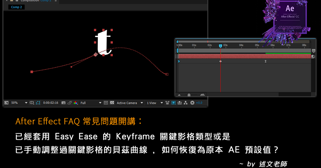Open the Comp Flowchart icon
Image resolution: width=321 pixels, height=168 pixels.
point(186,103)
